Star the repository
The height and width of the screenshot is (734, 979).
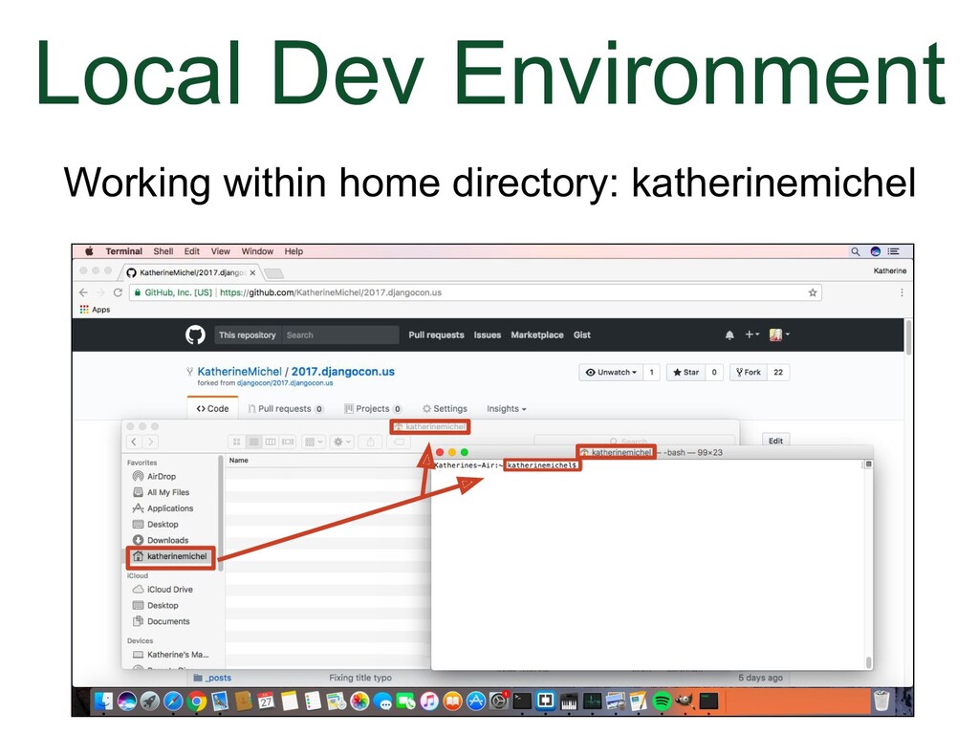coord(684,373)
